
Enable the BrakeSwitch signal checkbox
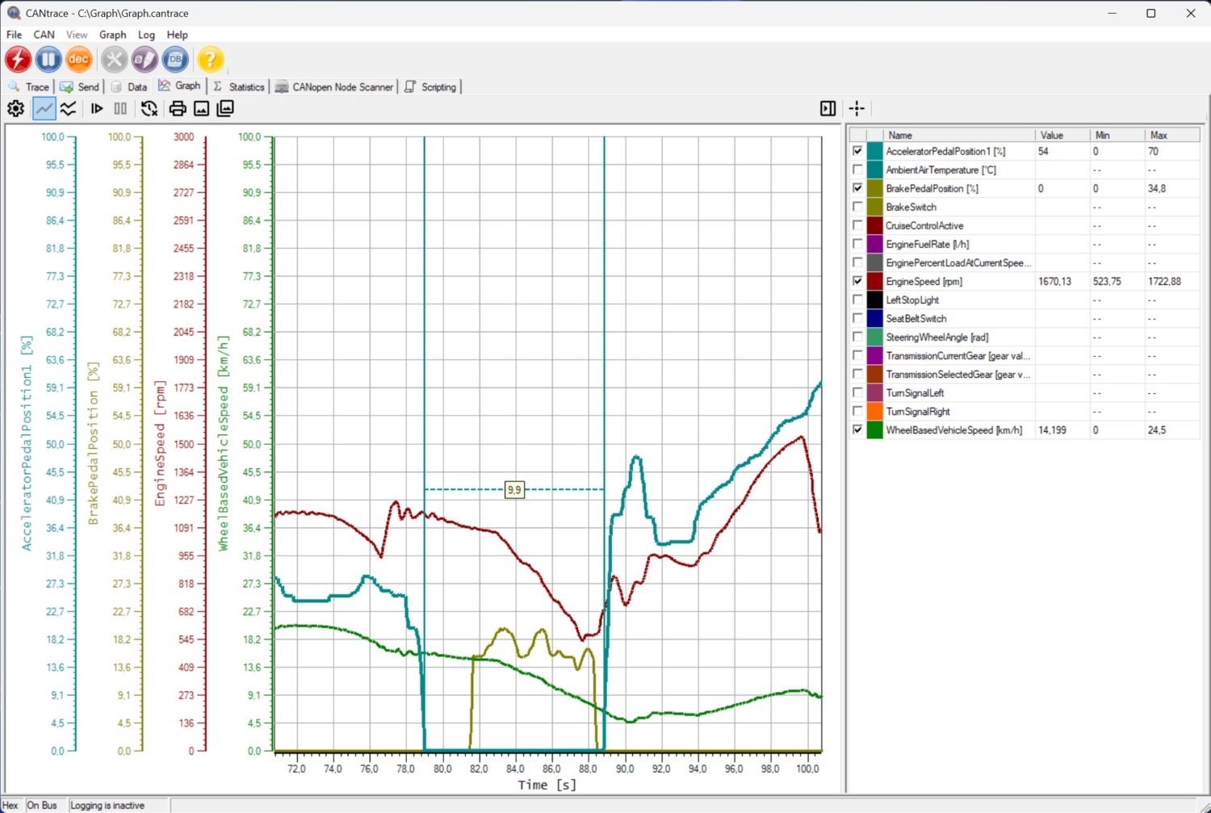[x=857, y=207]
